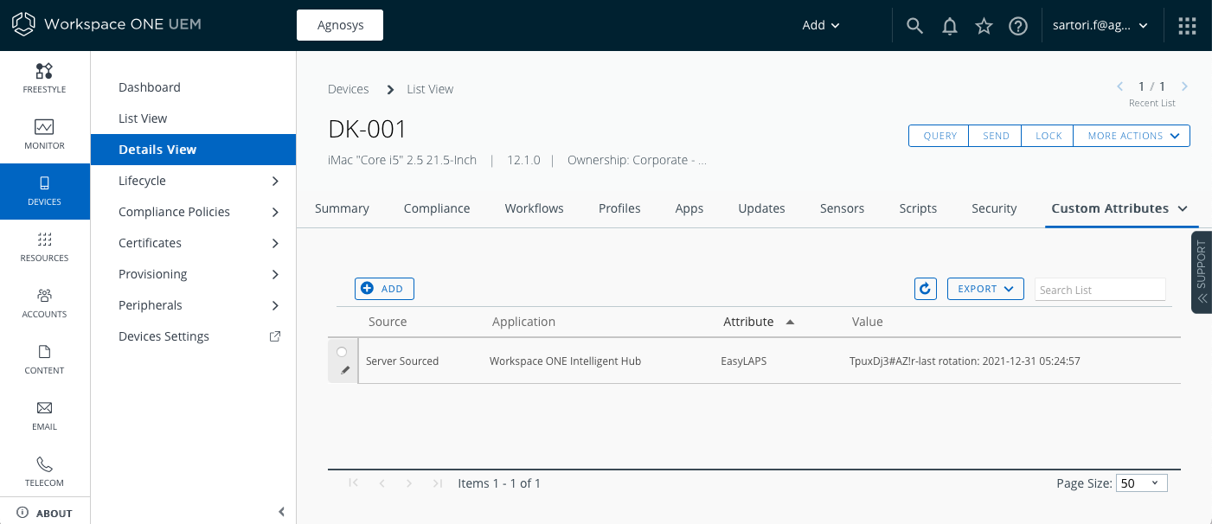Click the Workspace ONE UEM logo icon
The image size is (1212, 524).
tap(23, 24)
